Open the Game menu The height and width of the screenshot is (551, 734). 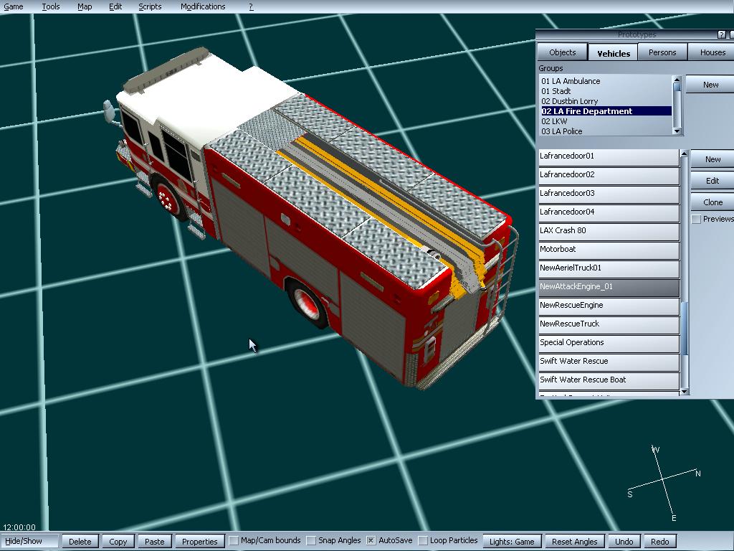[14, 6]
